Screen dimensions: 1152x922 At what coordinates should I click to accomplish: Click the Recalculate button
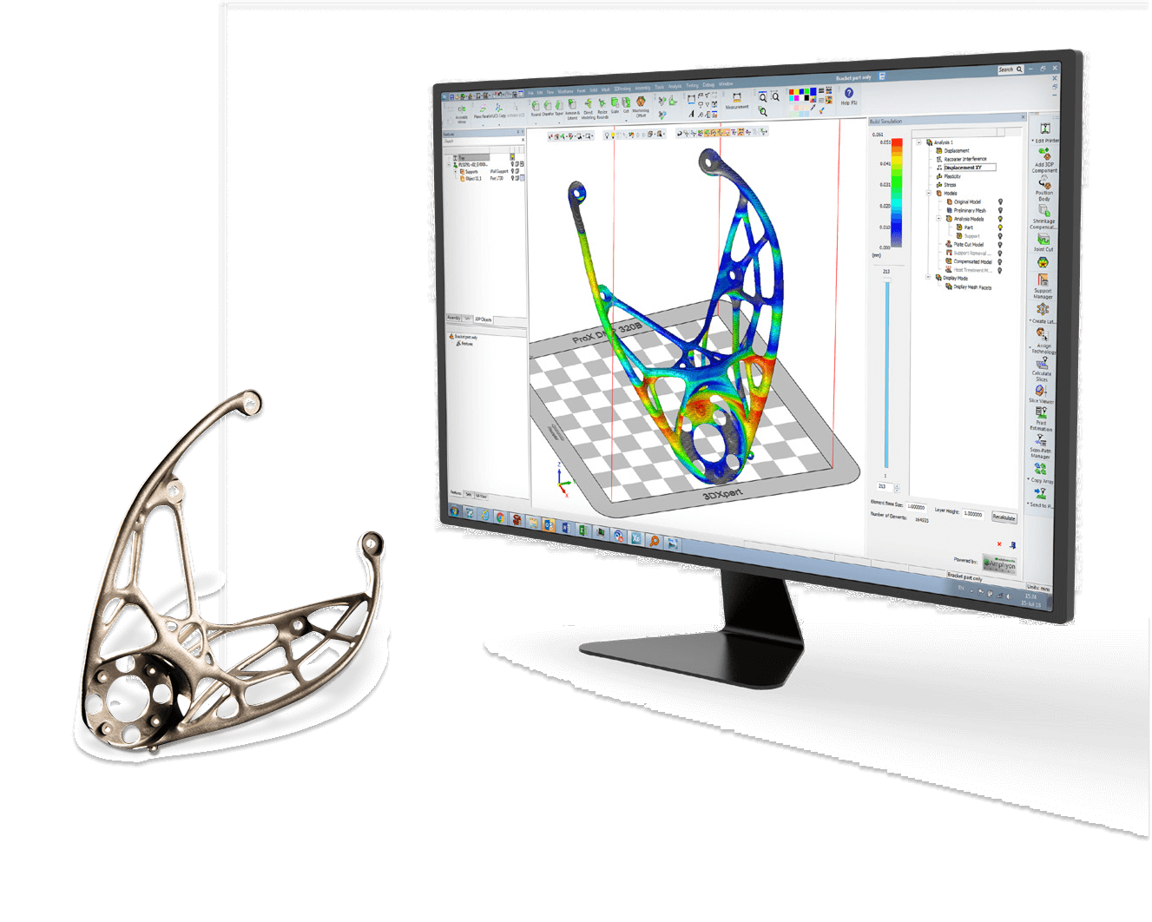pos(1004,517)
